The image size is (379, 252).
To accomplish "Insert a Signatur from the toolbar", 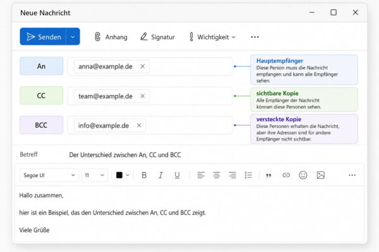I will click(x=157, y=37).
